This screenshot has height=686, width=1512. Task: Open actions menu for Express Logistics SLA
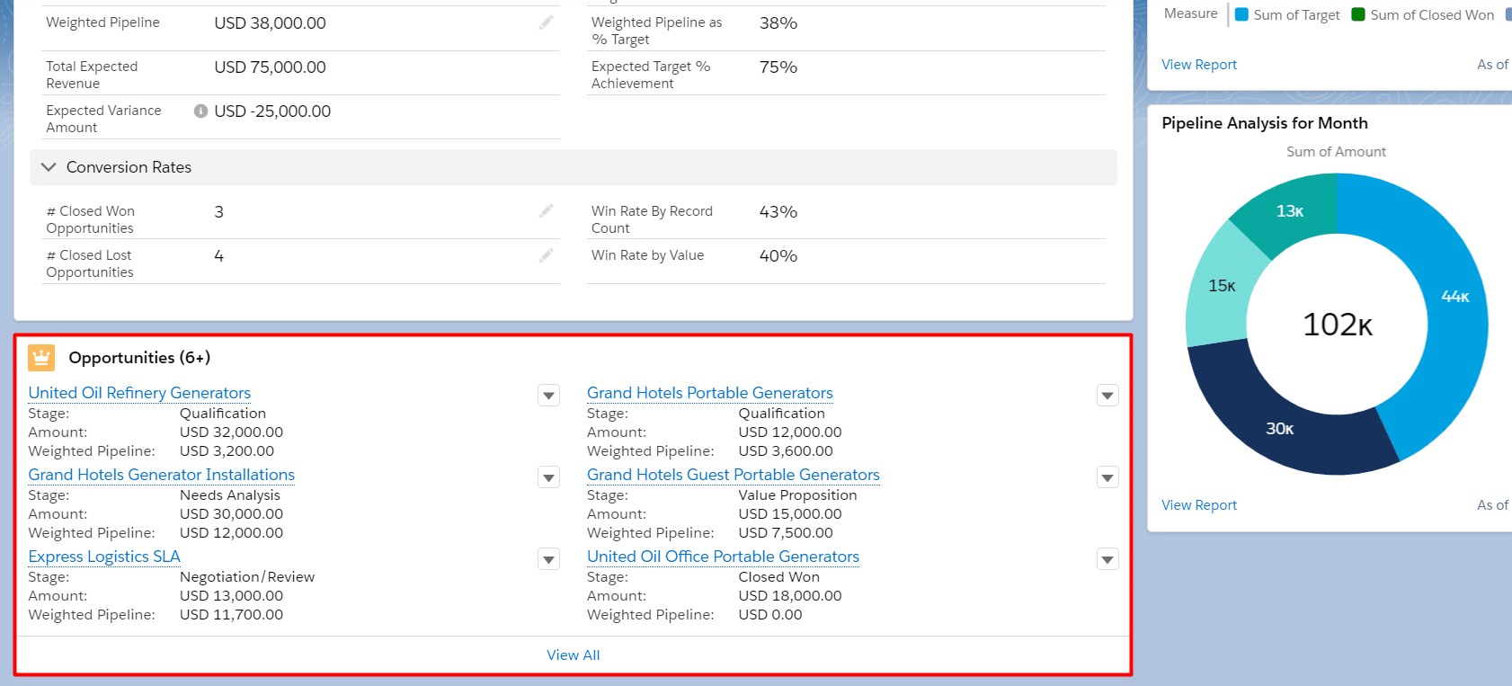[549, 559]
